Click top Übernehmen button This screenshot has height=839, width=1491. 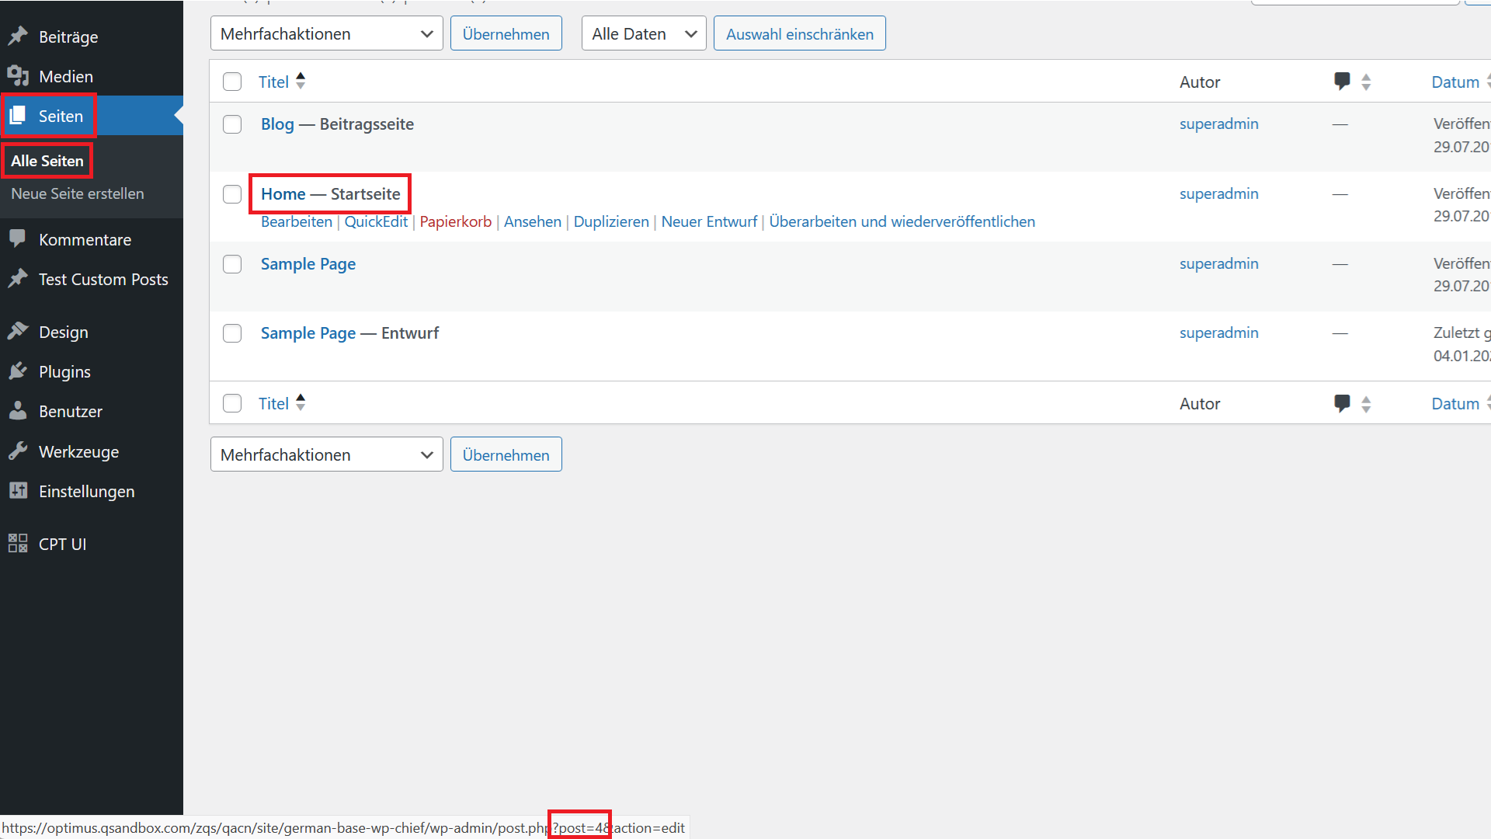click(x=506, y=33)
